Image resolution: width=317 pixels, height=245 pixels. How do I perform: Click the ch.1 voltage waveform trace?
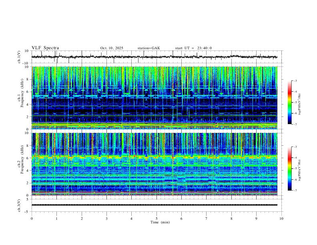[x=154, y=57]
